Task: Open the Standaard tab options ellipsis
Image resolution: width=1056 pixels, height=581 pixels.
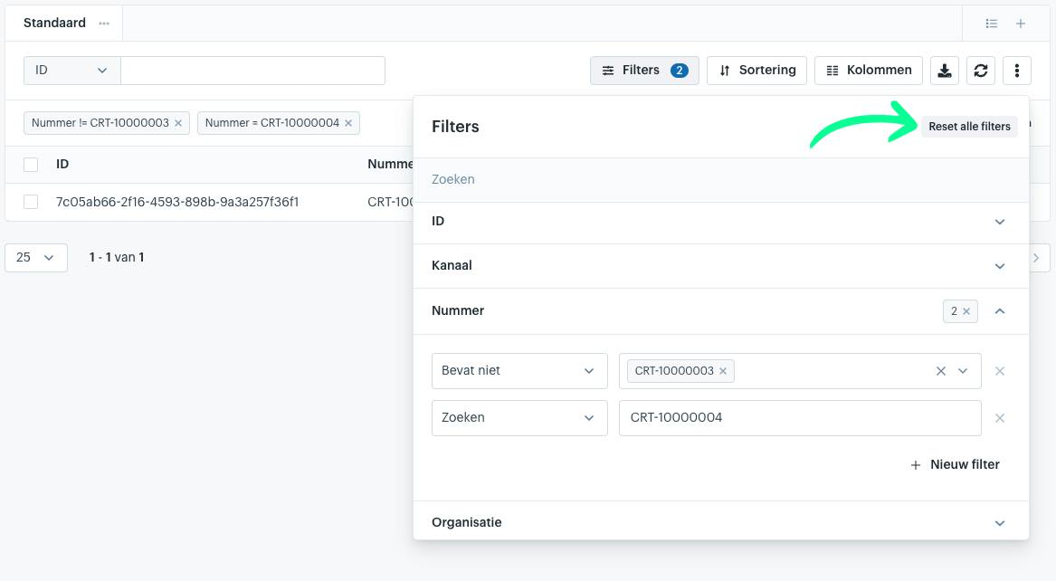Action: point(104,23)
